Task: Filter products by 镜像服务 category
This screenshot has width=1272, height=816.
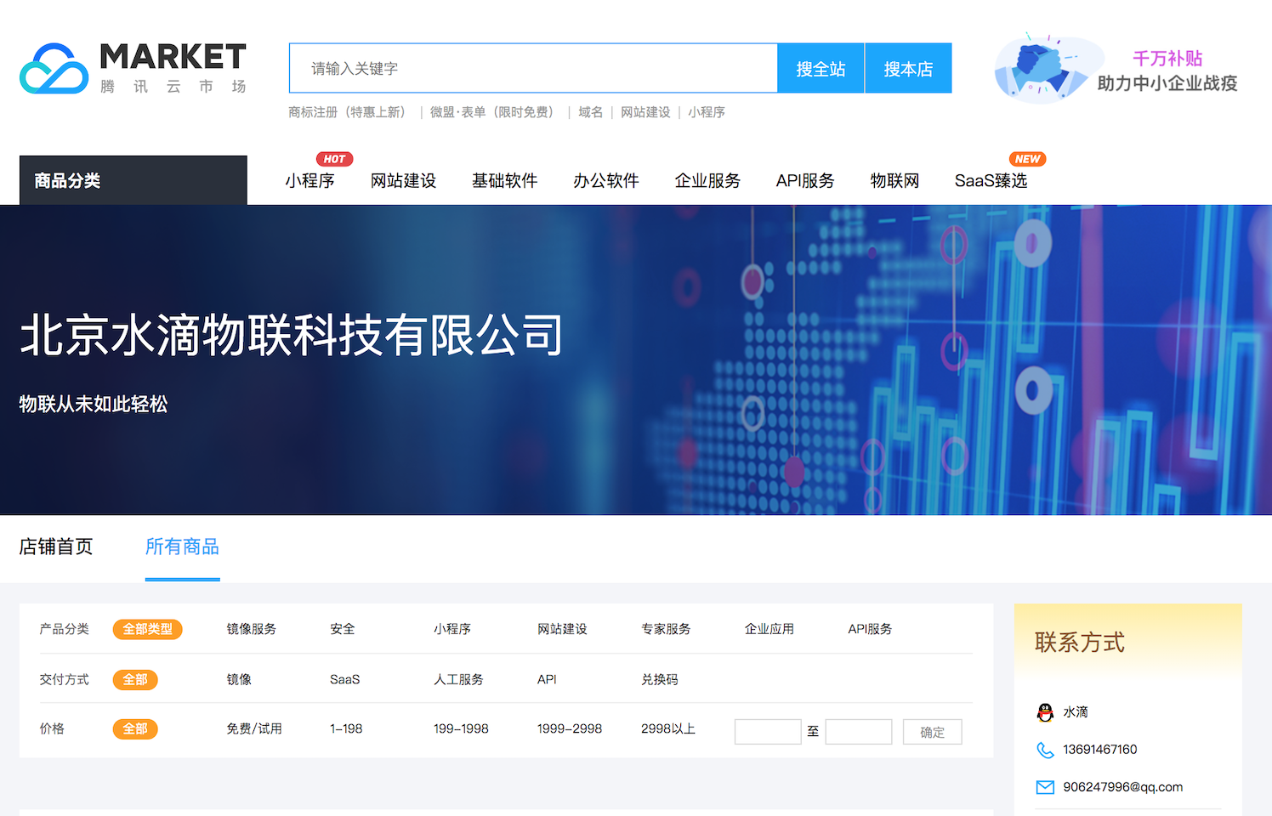Action: point(251,629)
